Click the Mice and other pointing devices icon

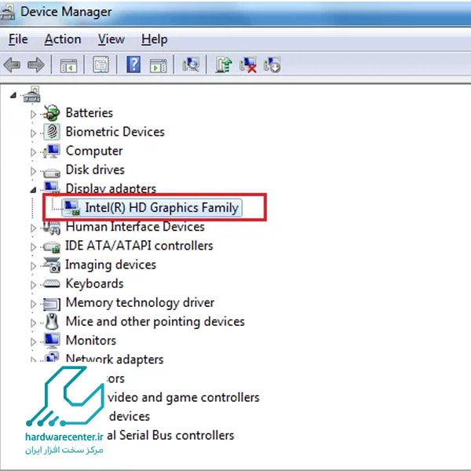tap(53, 321)
